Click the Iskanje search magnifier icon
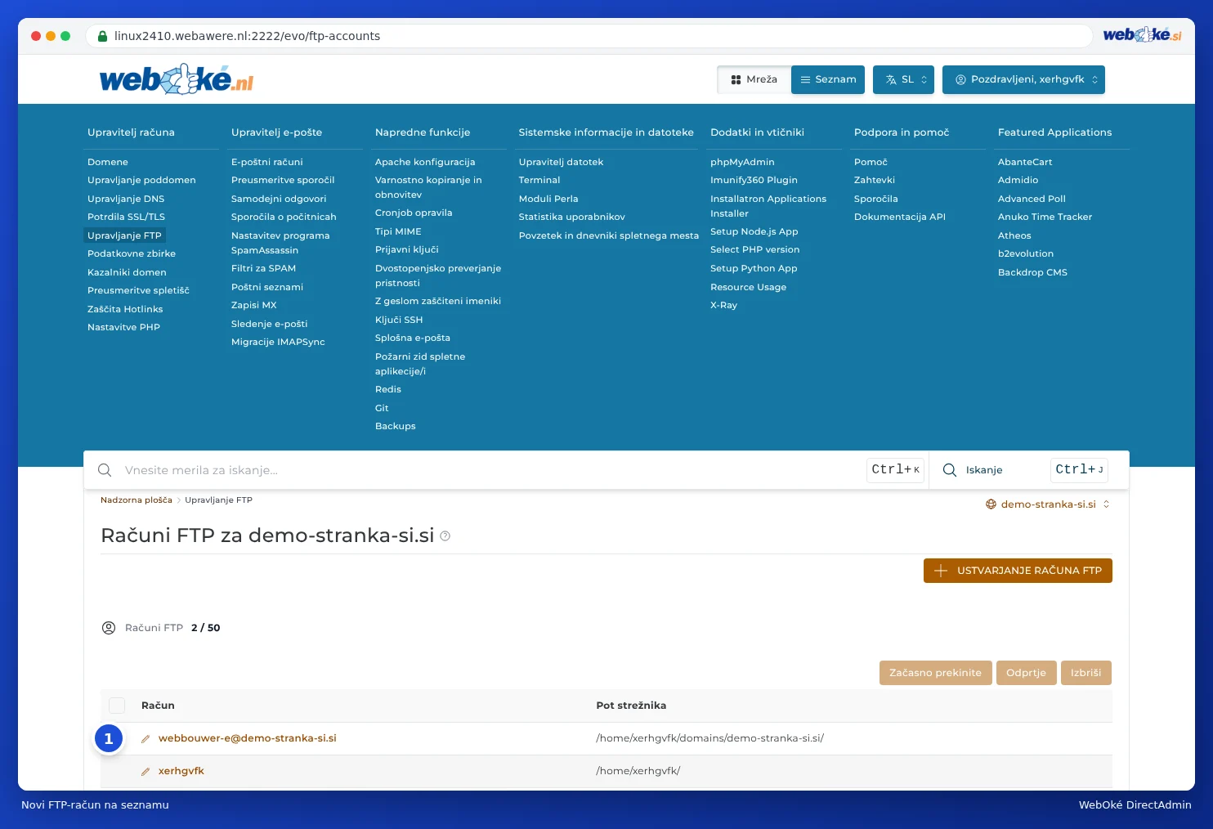The height and width of the screenshot is (829, 1213). point(950,470)
